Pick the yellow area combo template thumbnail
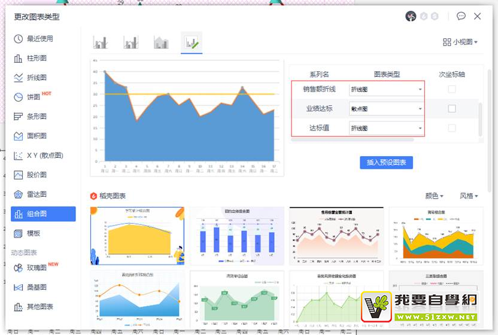Viewport: 498px width, 335px height. pos(137,236)
